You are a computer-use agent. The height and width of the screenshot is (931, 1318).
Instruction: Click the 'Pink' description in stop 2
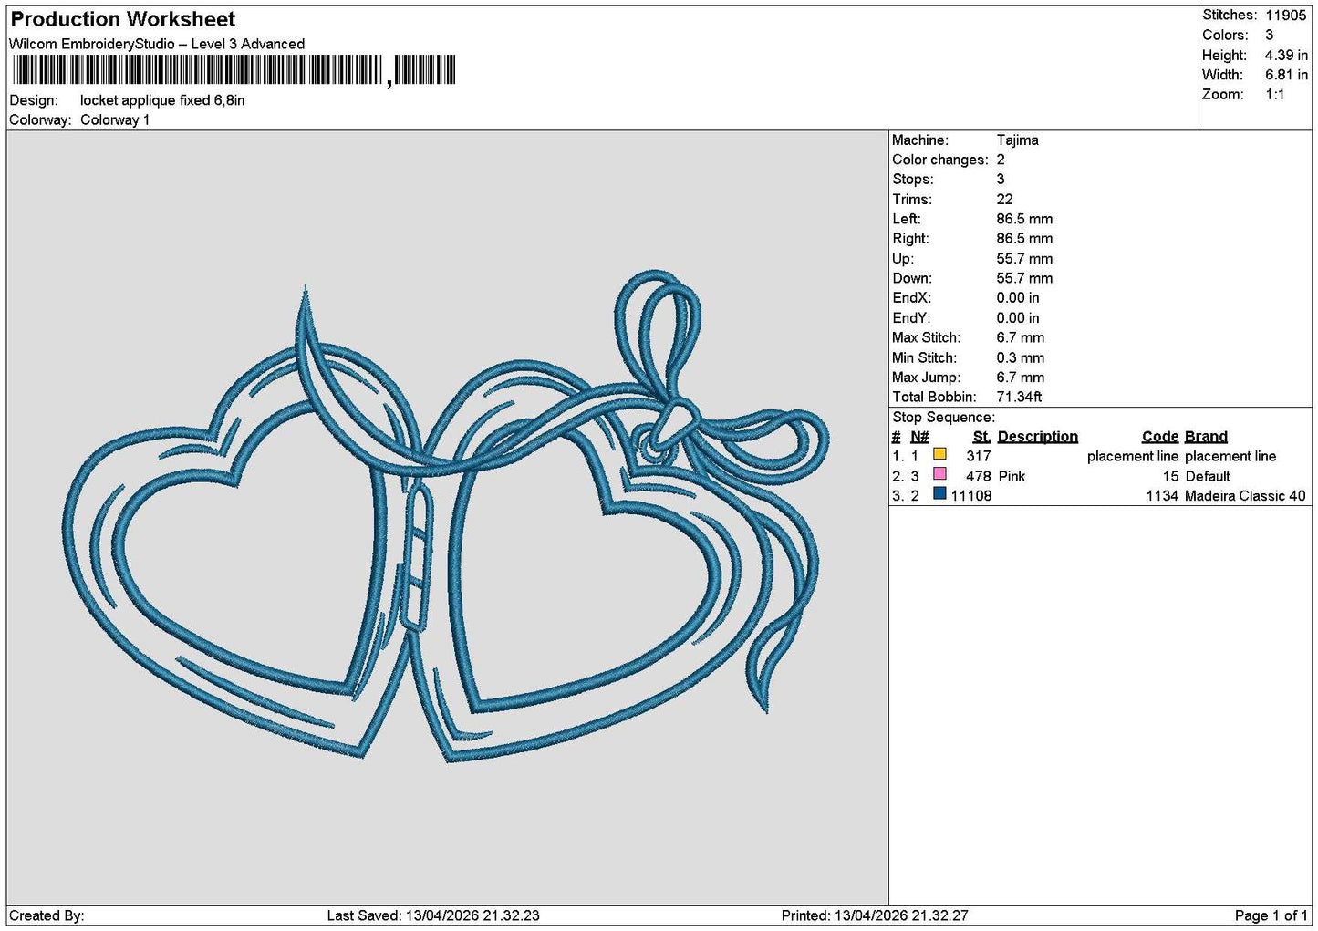(1012, 476)
